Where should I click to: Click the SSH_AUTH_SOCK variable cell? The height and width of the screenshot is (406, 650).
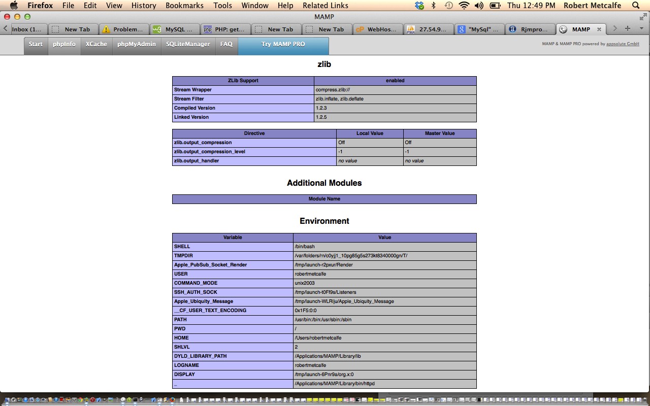(233, 292)
